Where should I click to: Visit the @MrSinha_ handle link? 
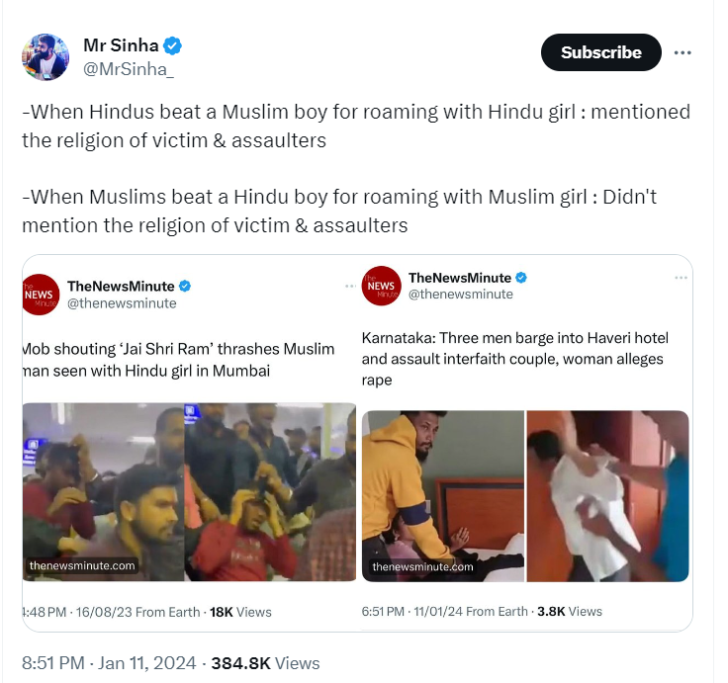click(x=129, y=69)
